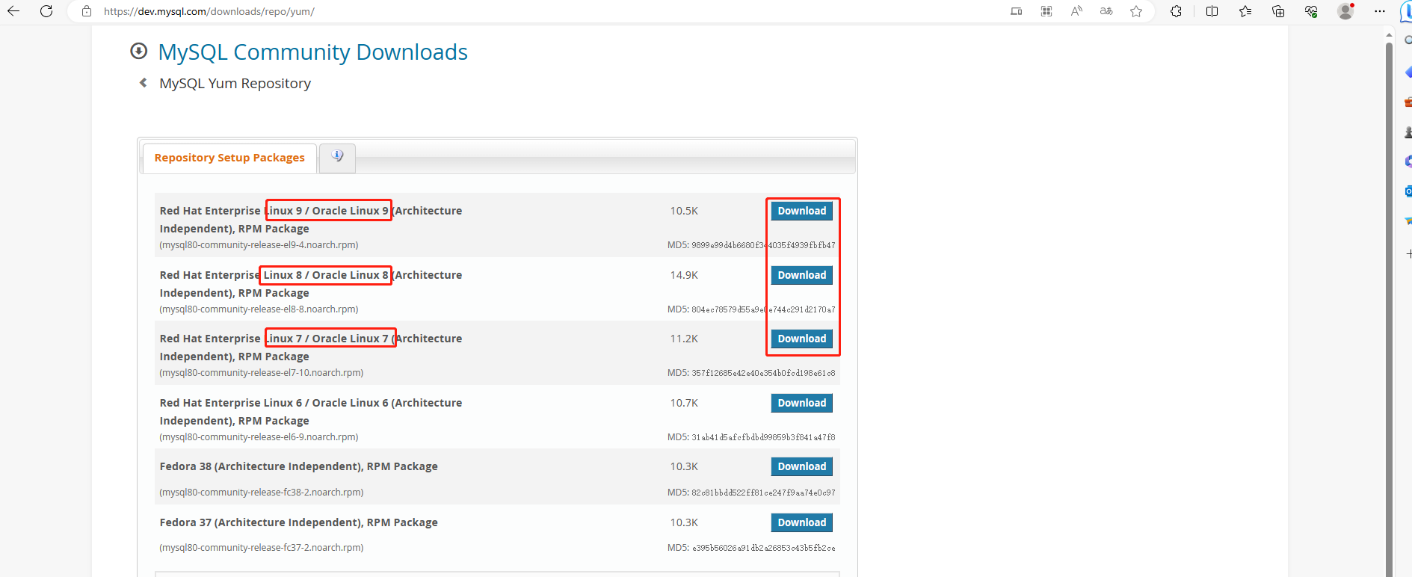Image resolution: width=1412 pixels, height=577 pixels.
Task: Click the 10.7K file size value
Action: pos(684,403)
